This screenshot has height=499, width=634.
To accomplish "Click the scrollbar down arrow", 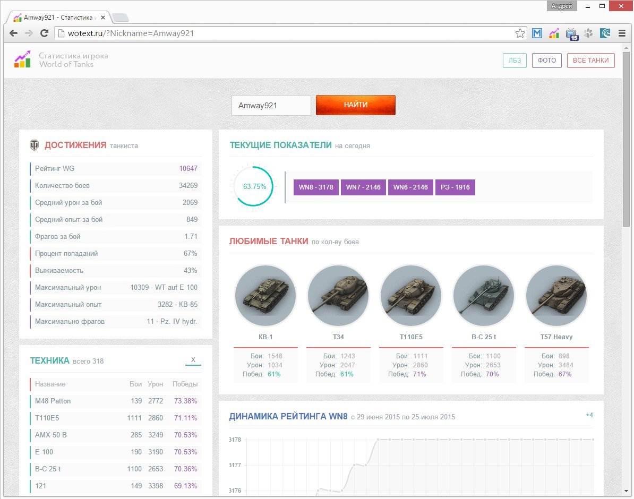I will [x=627, y=491].
